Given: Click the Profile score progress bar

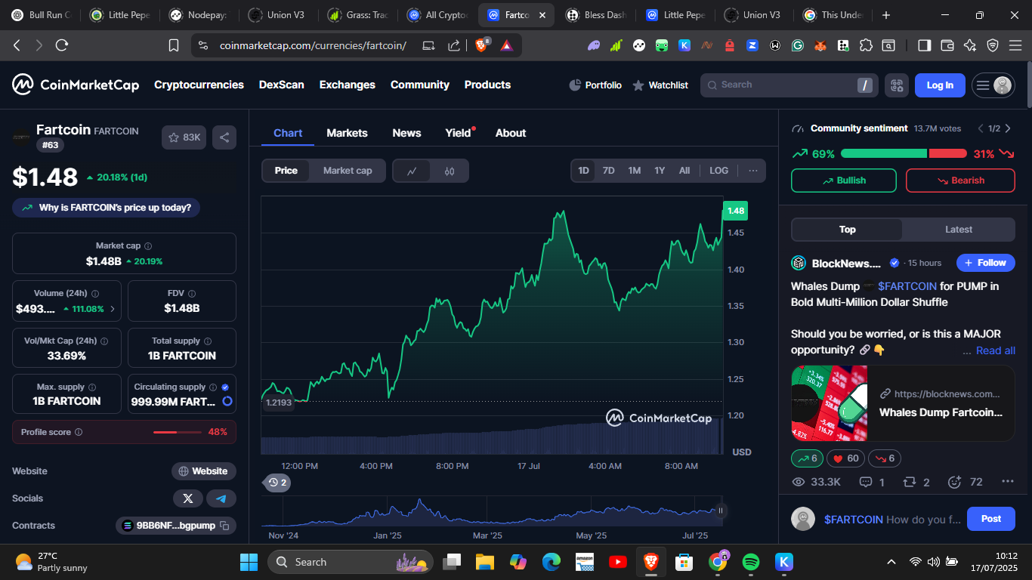Looking at the screenshot, I should tap(176, 432).
